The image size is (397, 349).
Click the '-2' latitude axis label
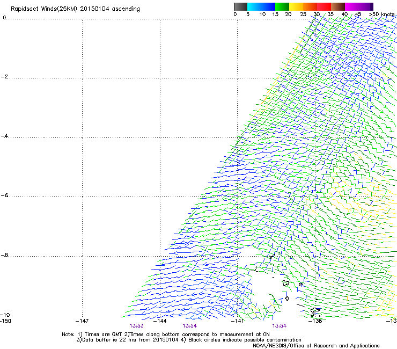[4, 77]
